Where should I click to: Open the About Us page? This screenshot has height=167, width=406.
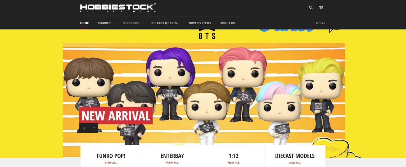228,23
